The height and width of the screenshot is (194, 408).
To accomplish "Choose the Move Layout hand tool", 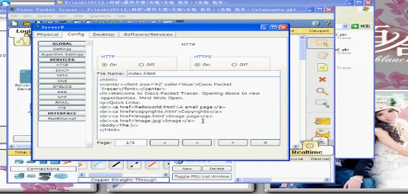I will point(323,55).
